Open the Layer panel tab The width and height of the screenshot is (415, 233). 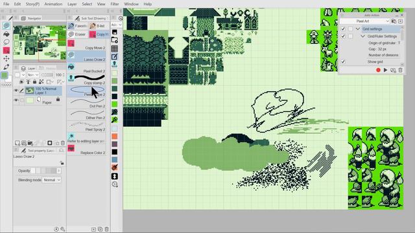pos(29,68)
